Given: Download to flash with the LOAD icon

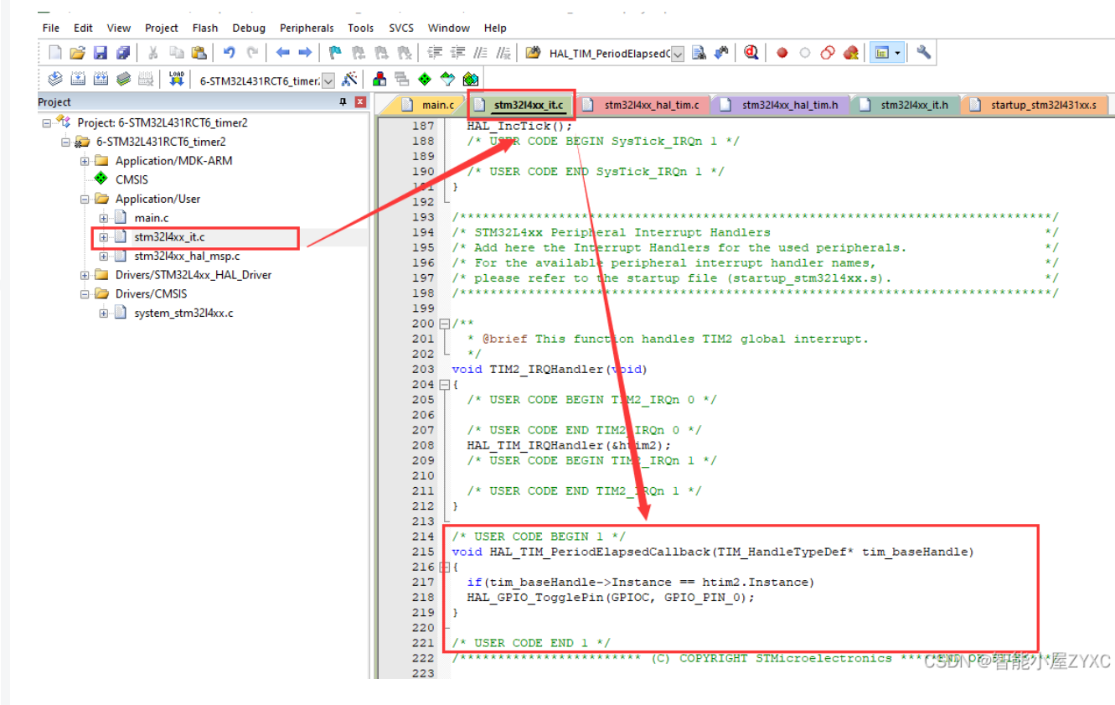Looking at the screenshot, I should tap(176, 79).
